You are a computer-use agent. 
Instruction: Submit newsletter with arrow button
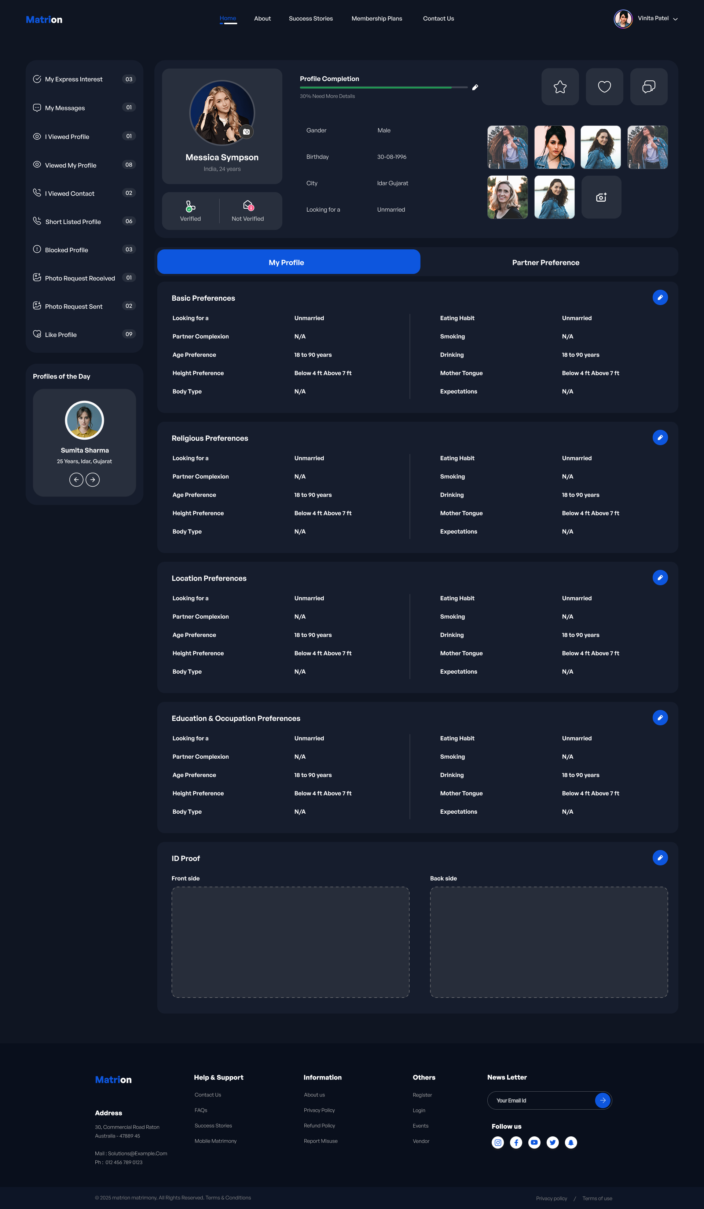click(x=602, y=1100)
